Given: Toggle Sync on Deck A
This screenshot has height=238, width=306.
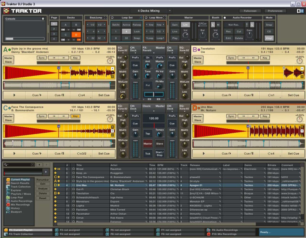Looking at the screenshot, I should [x=42, y=58].
